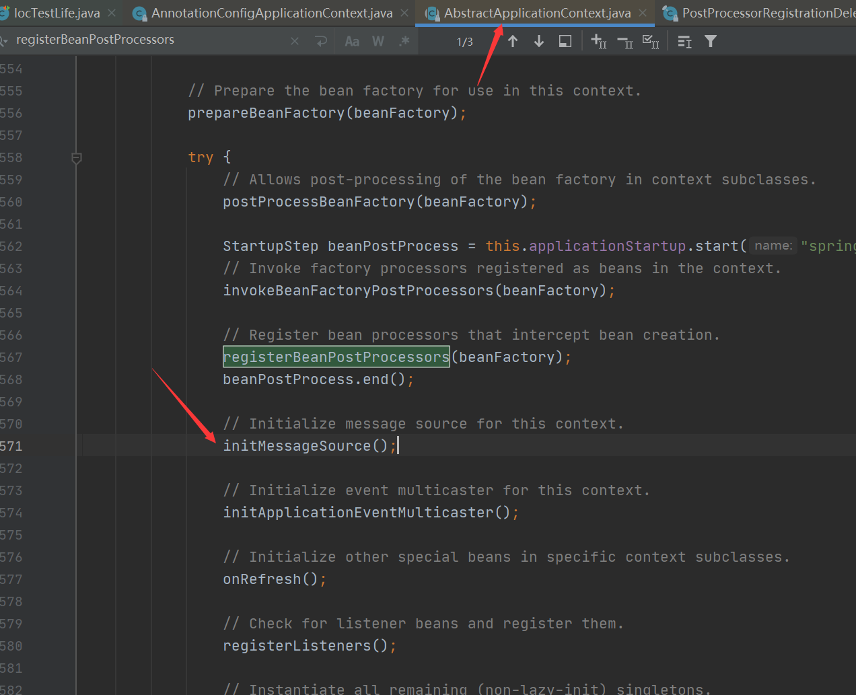Click applicationStartup field reference

coord(607,246)
